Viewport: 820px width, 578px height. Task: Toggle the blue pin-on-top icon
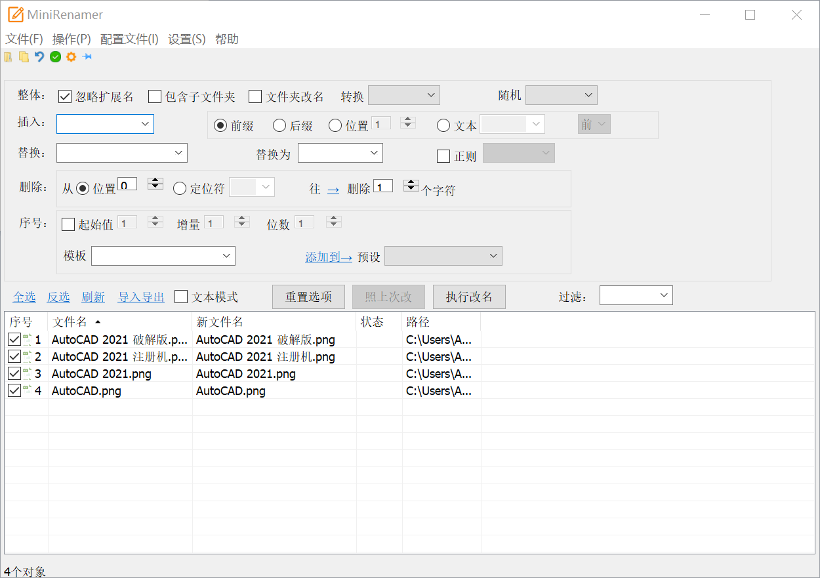87,57
